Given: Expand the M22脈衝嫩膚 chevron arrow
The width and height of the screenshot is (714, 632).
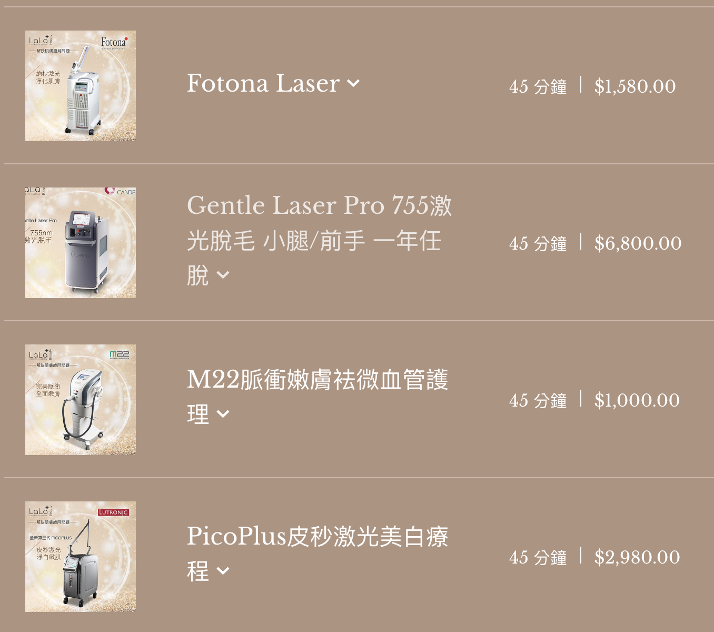Looking at the screenshot, I should pos(223,414).
